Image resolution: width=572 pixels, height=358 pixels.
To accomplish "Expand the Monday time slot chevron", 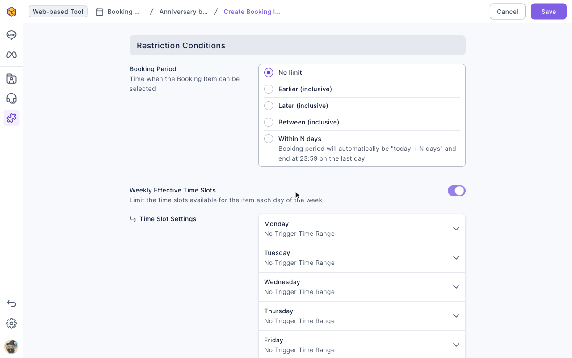I will tap(456, 229).
